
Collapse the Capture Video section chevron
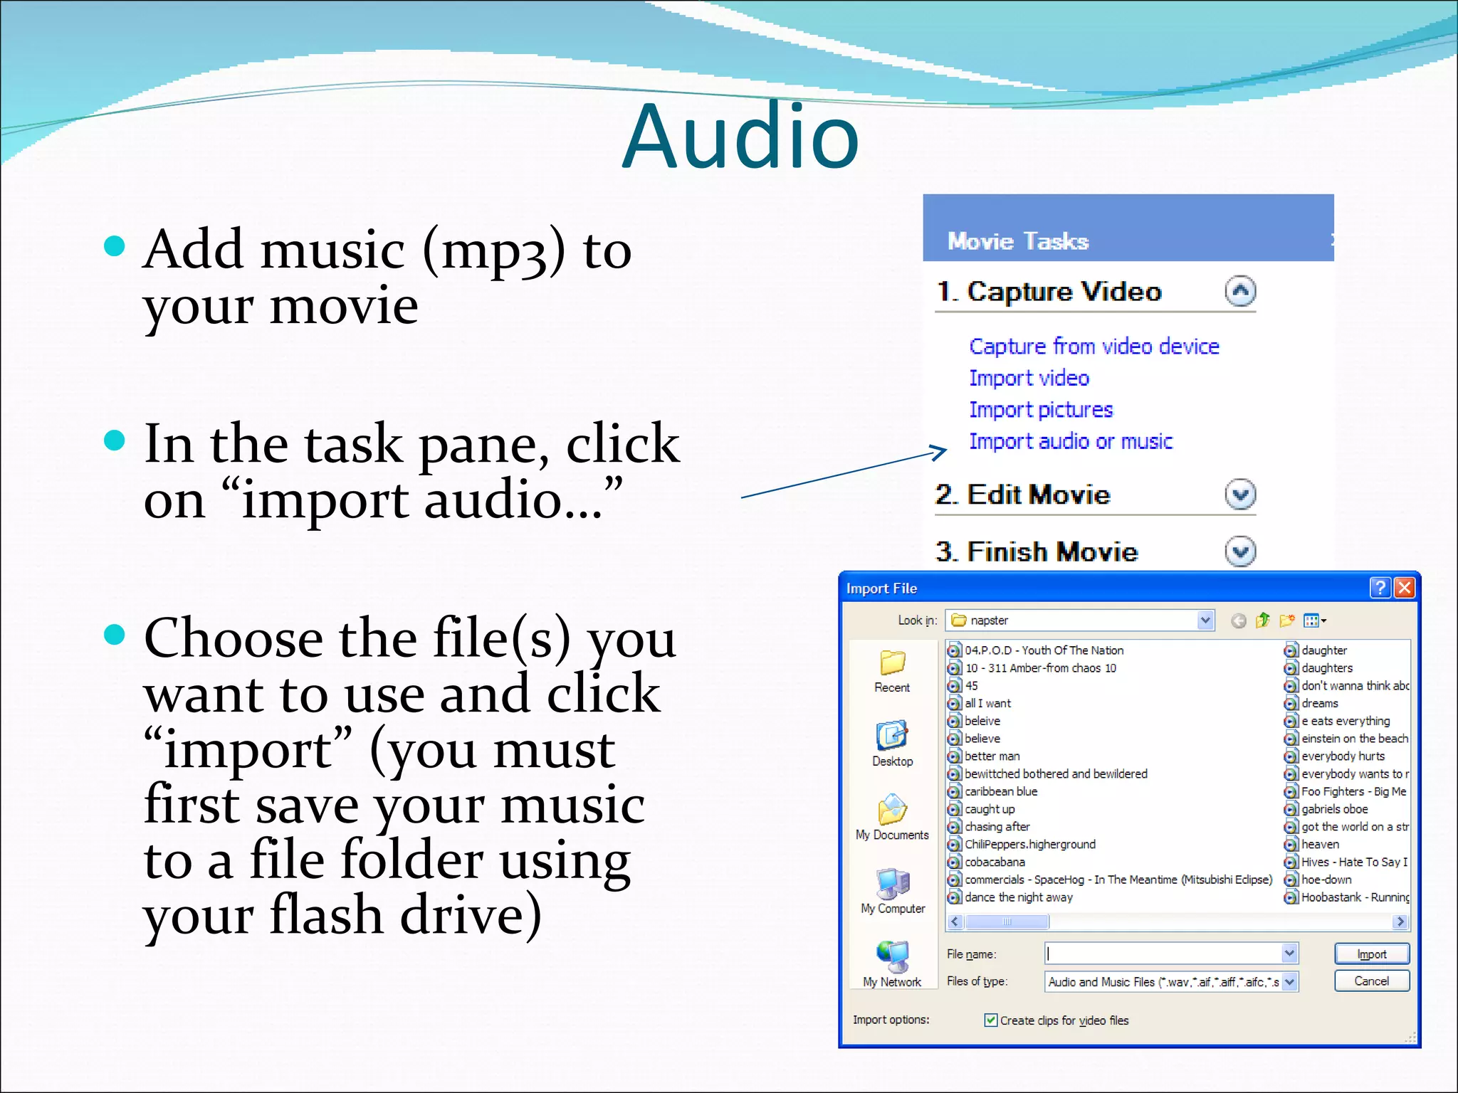pos(1240,291)
